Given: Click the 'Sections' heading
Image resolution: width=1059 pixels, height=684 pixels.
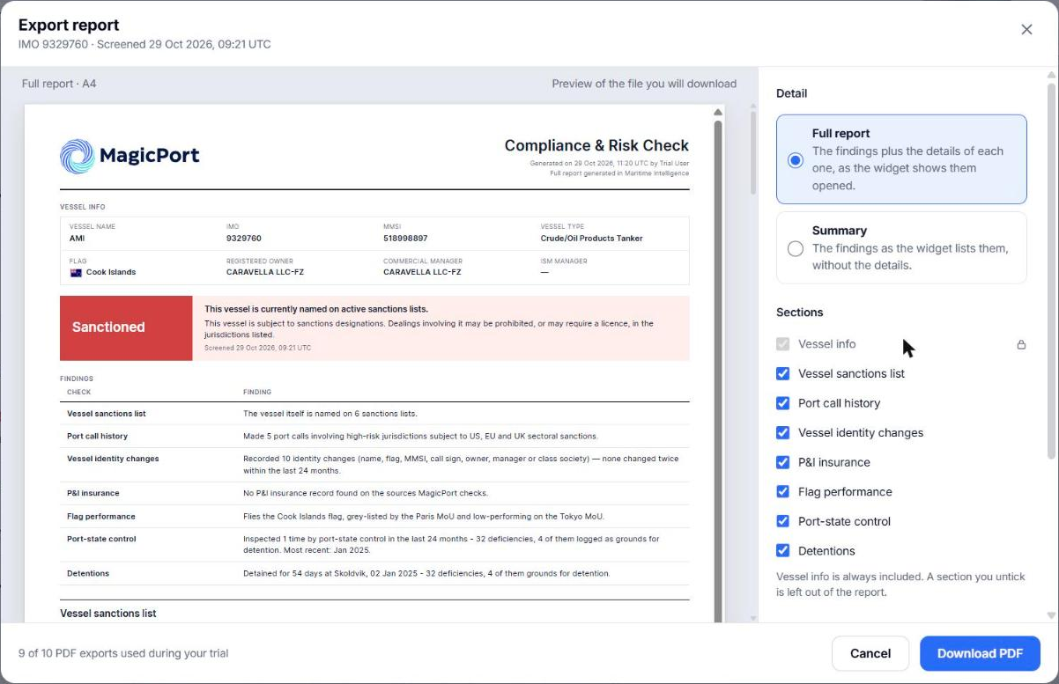Looking at the screenshot, I should 800,313.
